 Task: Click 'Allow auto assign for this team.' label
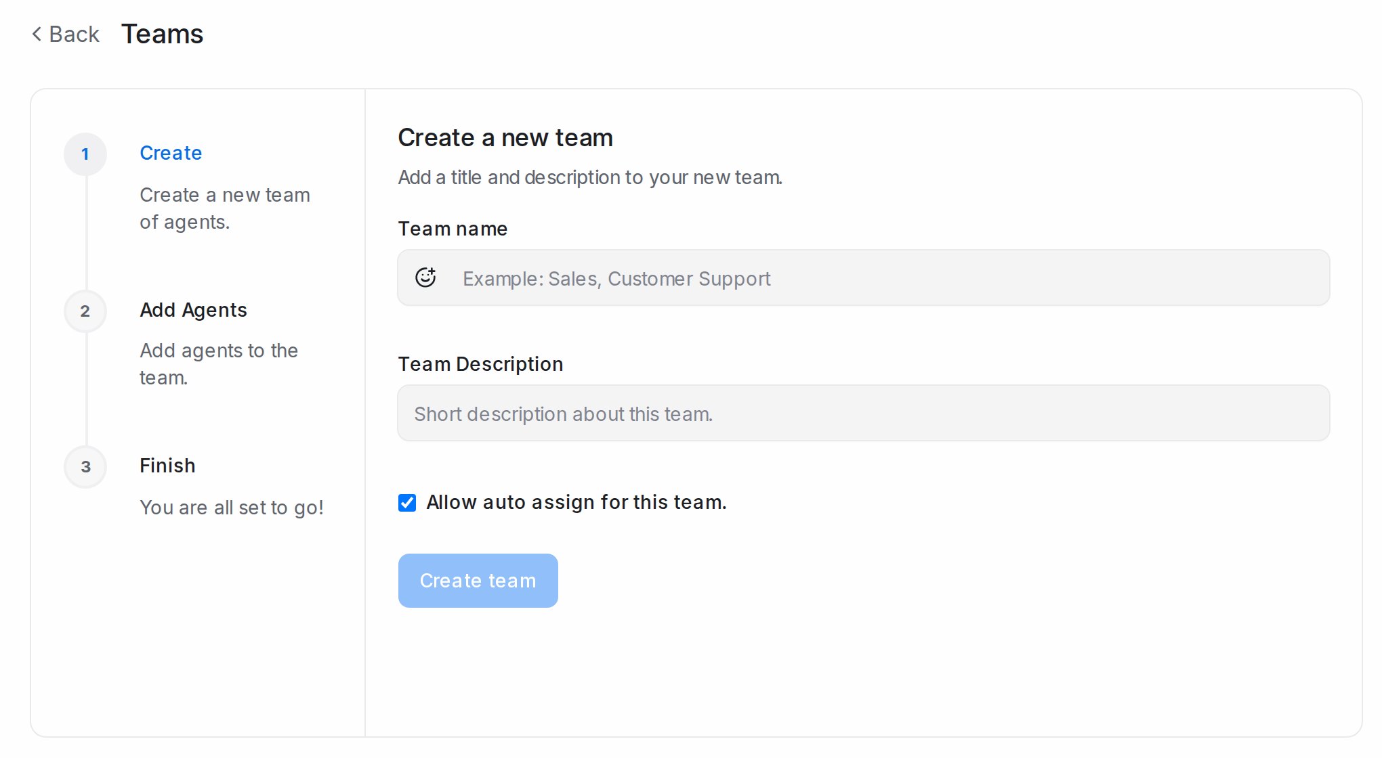click(577, 502)
